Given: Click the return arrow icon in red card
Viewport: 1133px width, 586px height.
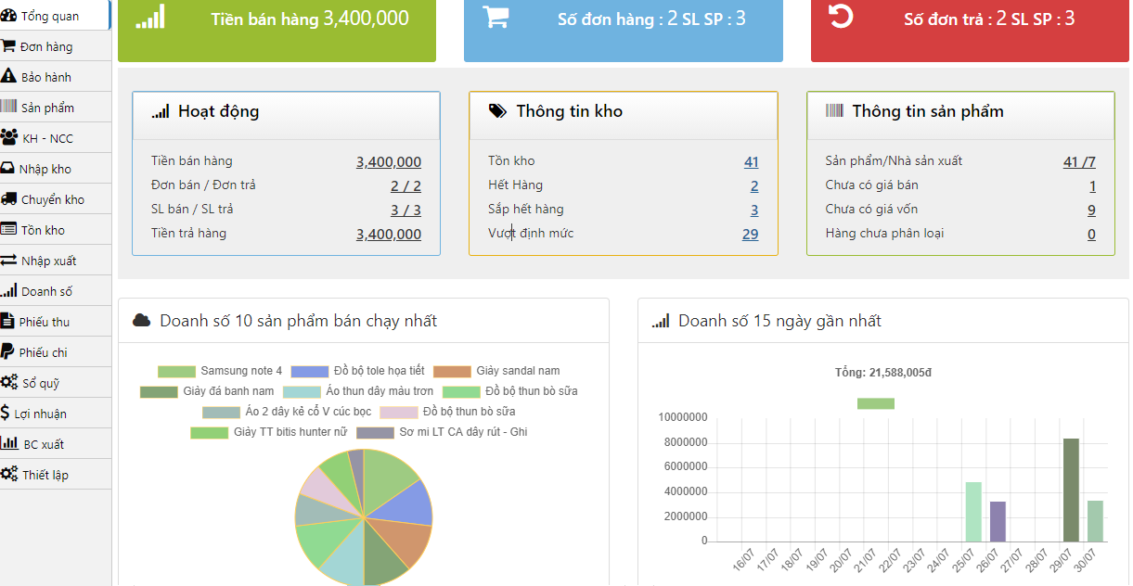Looking at the screenshot, I should [x=841, y=17].
